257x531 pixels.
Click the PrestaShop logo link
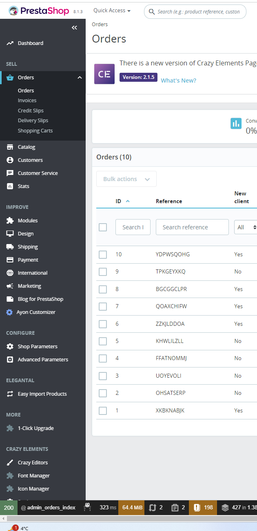coord(39,11)
